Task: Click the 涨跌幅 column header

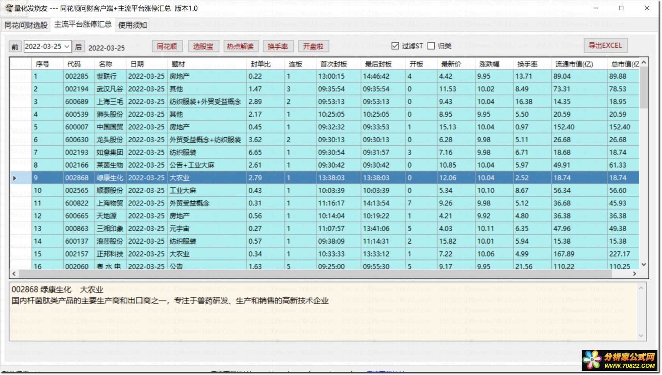Action: pyautogui.click(x=495, y=64)
